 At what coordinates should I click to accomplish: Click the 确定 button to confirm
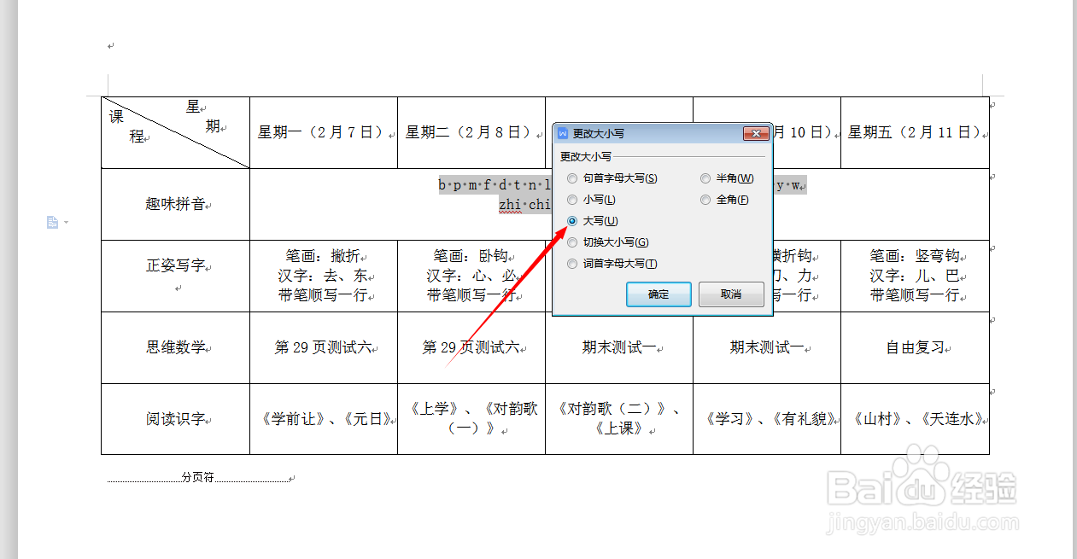coord(658,294)
